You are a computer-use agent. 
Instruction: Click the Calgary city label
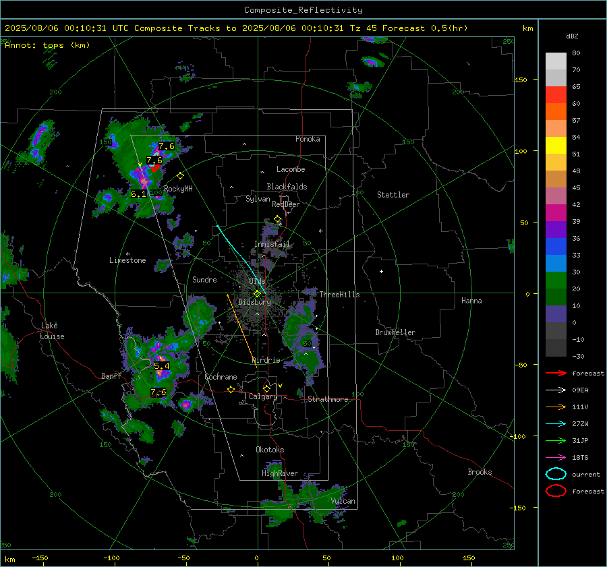(263, 396)
